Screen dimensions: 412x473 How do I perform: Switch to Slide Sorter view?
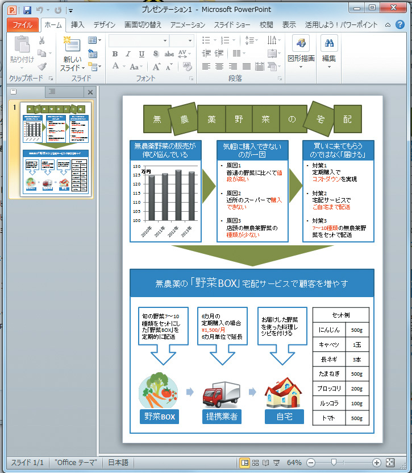click(x=255, y=463)
